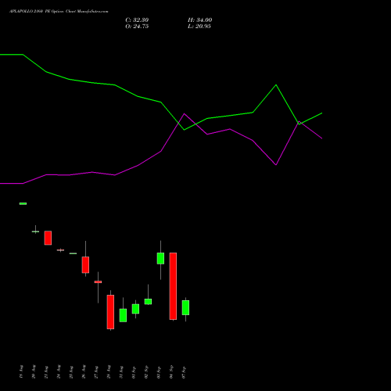Image resolution: width=391 pixels, height=391 pixels.
Task: Click the high price value H: 34.00
Action: 199,20
